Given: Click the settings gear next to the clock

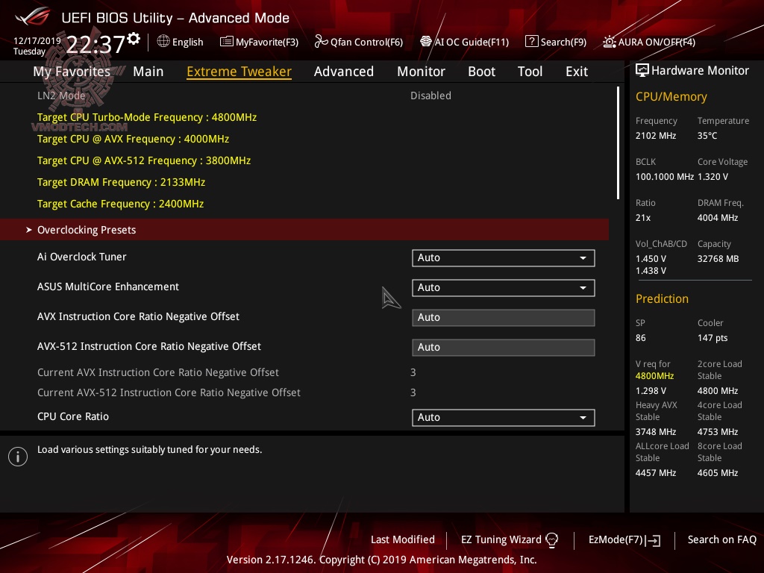Looking at the screenshot, I should pos(134,39).
